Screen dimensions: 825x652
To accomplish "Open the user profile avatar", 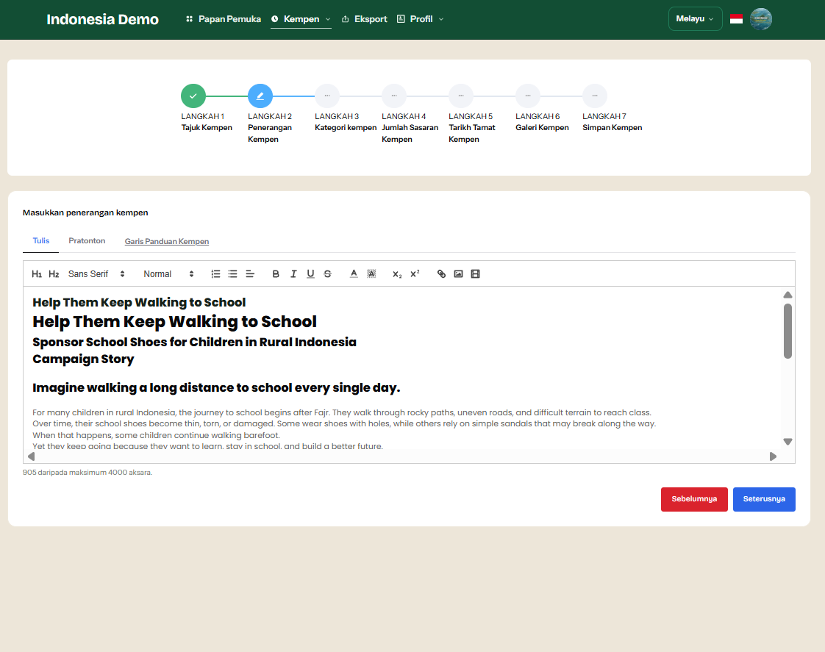I will 761,19.
